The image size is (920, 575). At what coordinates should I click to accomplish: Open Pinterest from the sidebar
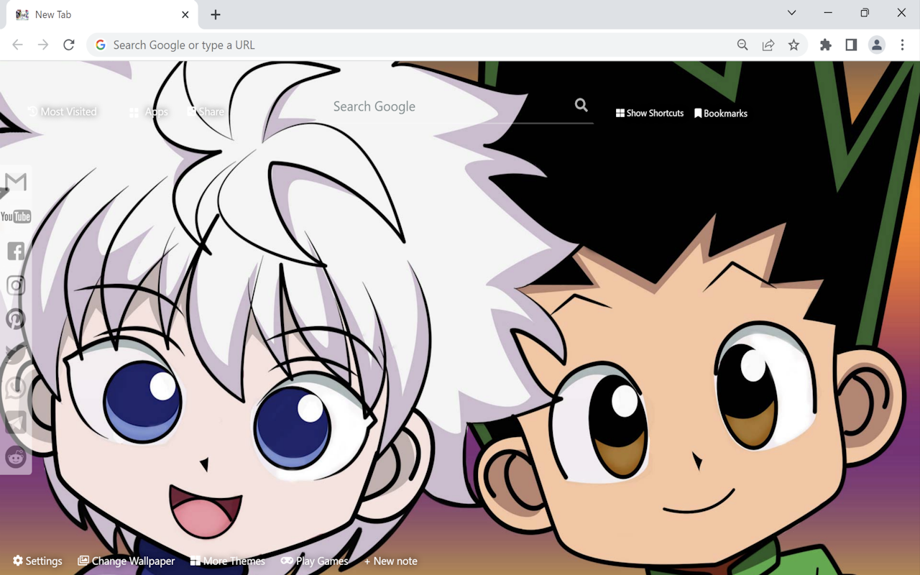click(14, 319)
